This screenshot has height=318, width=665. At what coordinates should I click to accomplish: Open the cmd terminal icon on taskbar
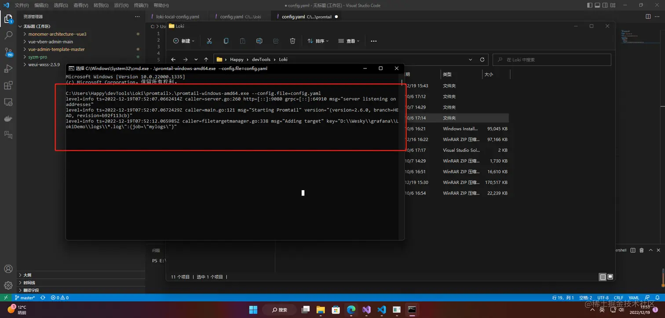pos(412,310)
